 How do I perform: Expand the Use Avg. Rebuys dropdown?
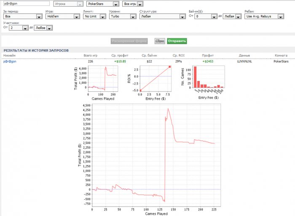(x=264, y=16)
